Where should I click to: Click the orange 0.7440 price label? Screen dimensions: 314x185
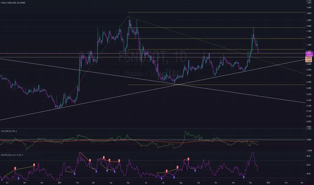[309, 61]
